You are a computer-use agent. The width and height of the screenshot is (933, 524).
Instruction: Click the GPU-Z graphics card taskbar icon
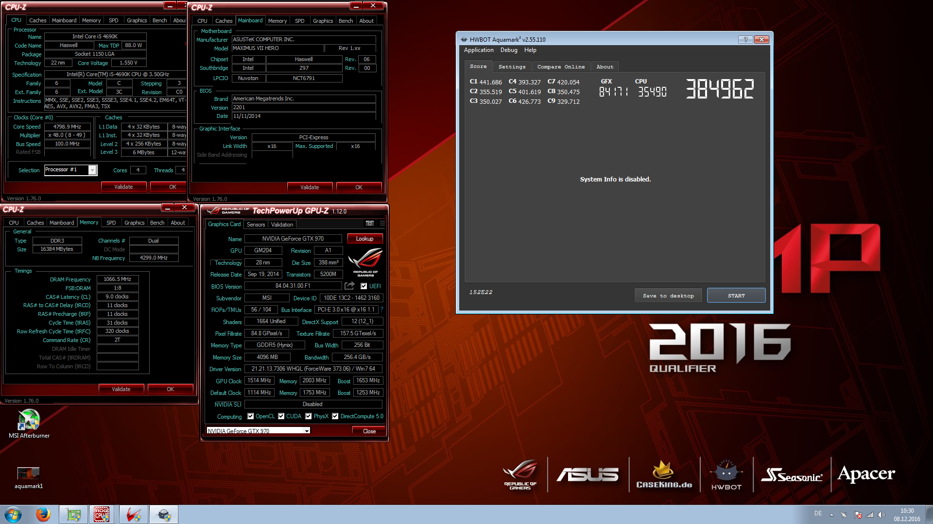[73, 514]
